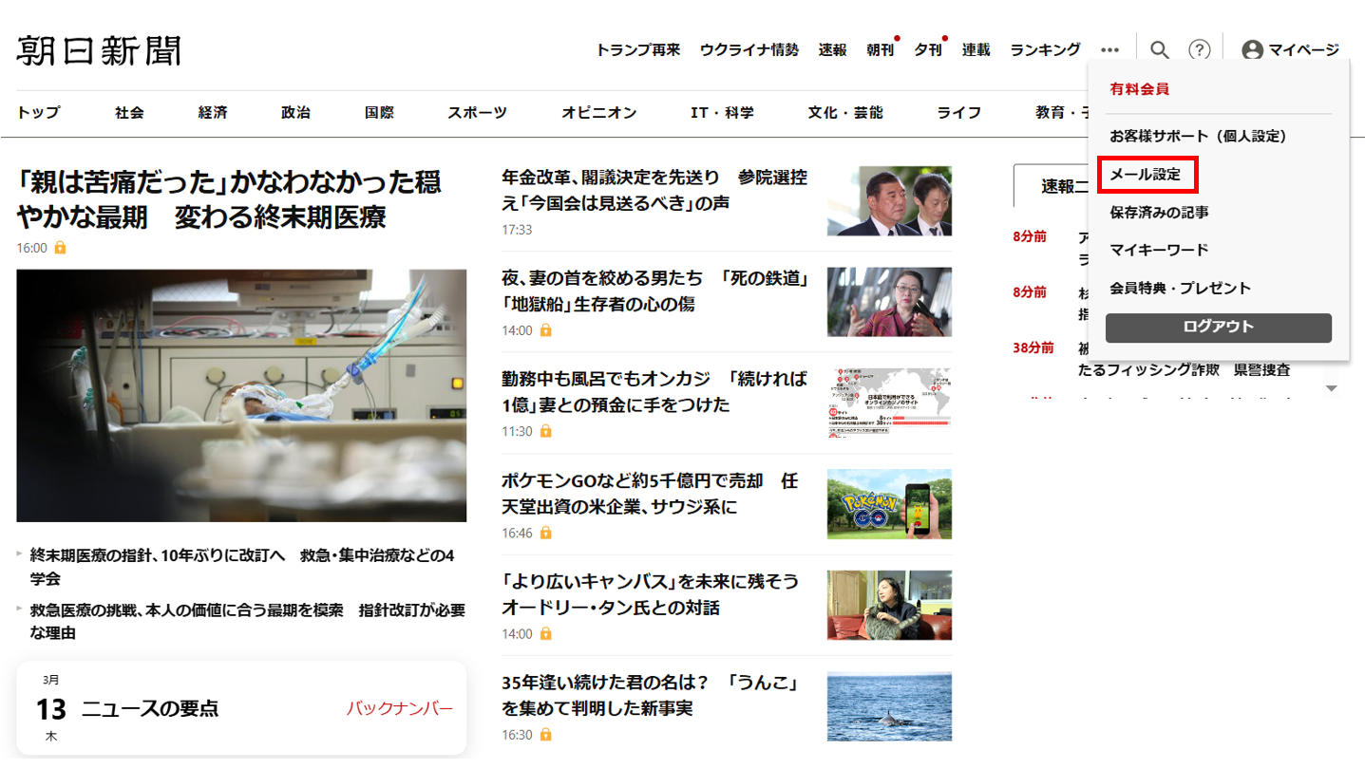Click the dolphin in ocean thumbnail

pos(889,706)
